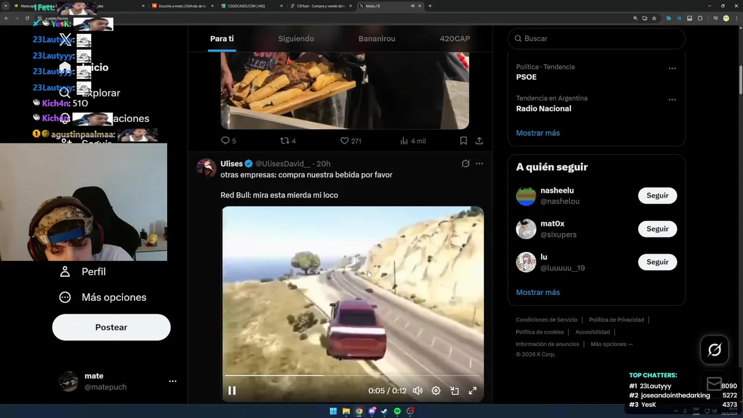This screenshot has height=418, width=743.
Task: Click the Postear button
Action: pyautogui.click(x=111, y=327)
